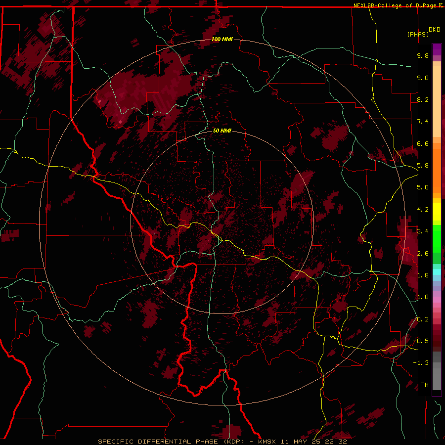445x445 pixels.
Task: Select the -0.5 scale value
Action: (421, 341)
